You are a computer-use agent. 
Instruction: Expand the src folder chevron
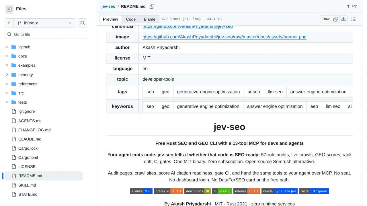coord(7,93)
